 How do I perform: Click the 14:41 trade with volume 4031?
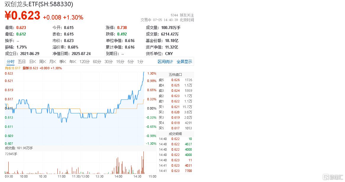pos(175,165)
